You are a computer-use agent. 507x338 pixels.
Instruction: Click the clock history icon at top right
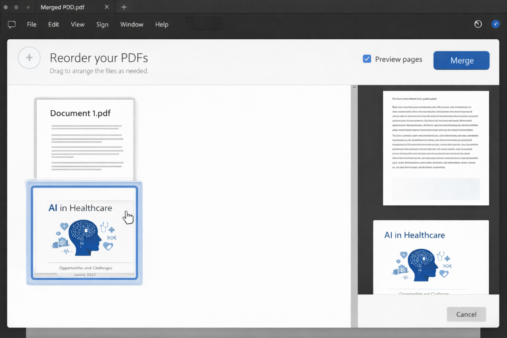click(478, 25)
